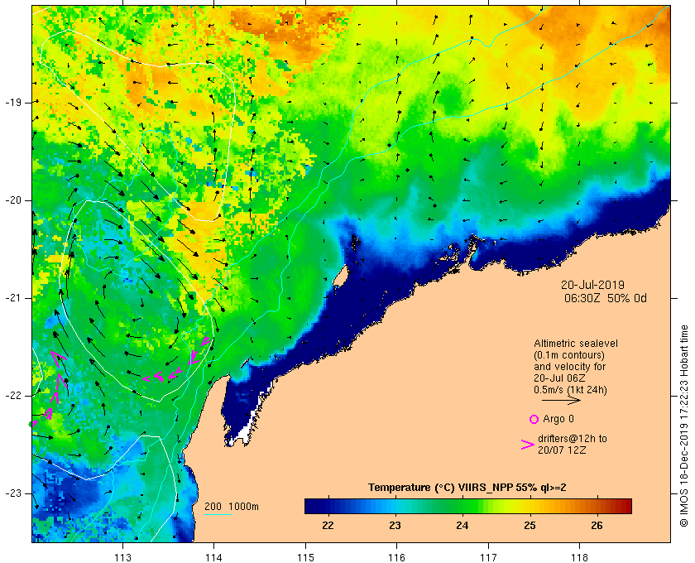Click the colorbar value 26
The width and height of the screenshot is (695, 563).
click(x=597, y=525)
